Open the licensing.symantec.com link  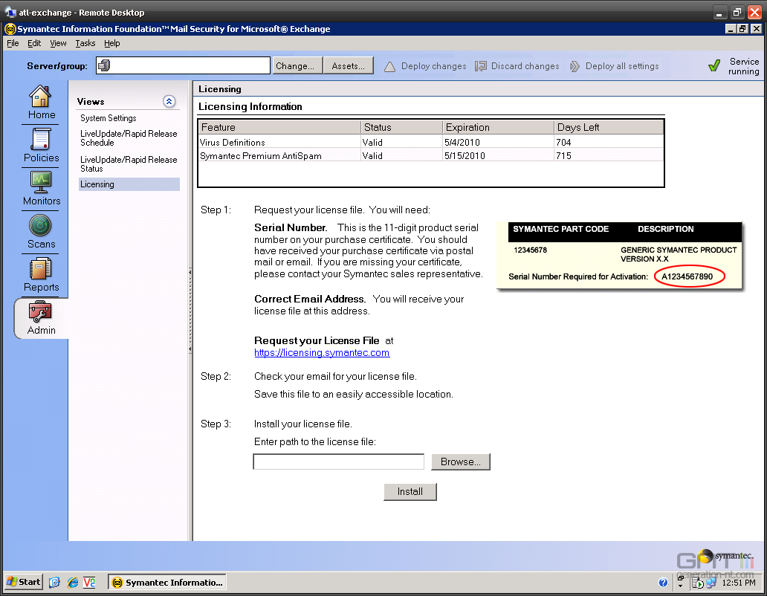(x=322, y=352)
